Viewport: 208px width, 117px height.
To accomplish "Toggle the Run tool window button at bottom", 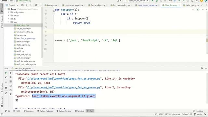I will 90,111.
